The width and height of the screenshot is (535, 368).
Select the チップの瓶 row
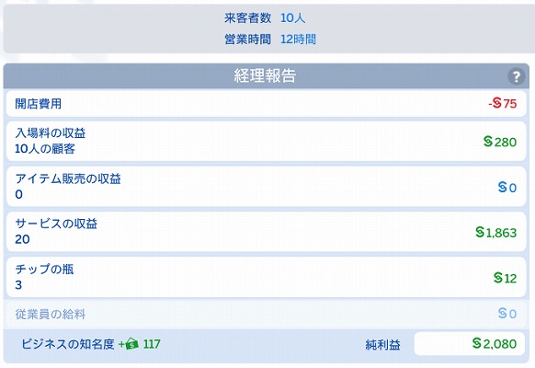pos(267,277)
